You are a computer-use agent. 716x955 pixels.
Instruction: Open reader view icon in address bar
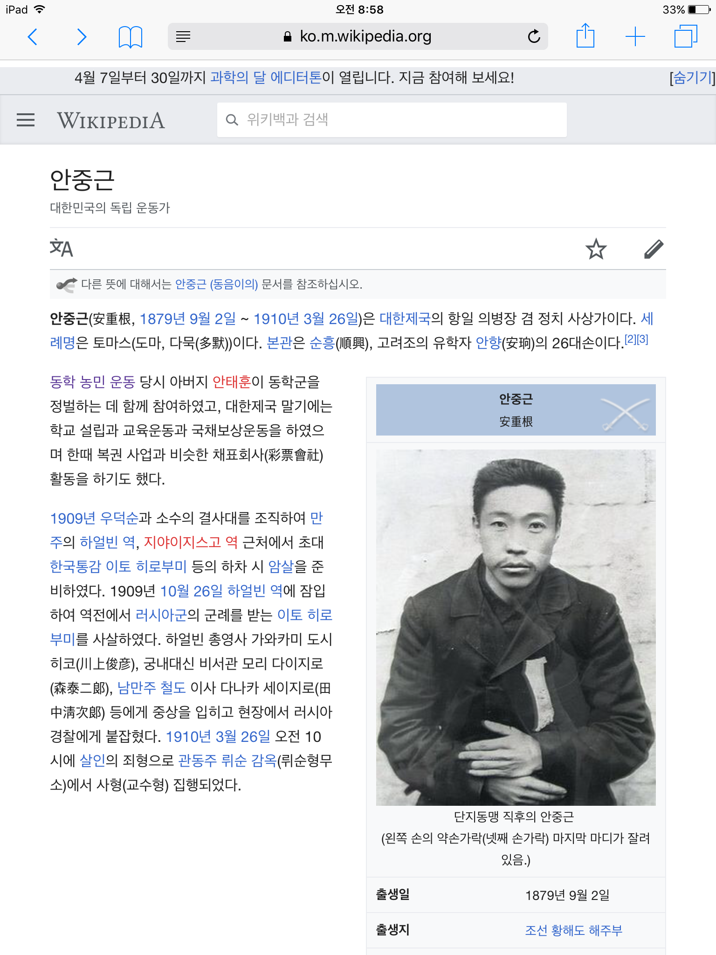[x=183, y=36]
